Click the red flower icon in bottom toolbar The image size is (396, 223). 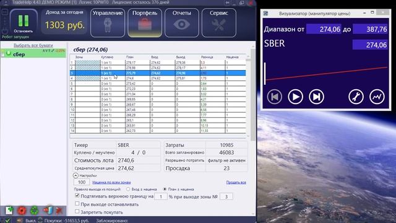tap(22, 211)
